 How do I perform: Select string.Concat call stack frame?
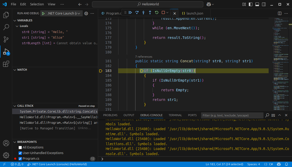tap(55, 112)
